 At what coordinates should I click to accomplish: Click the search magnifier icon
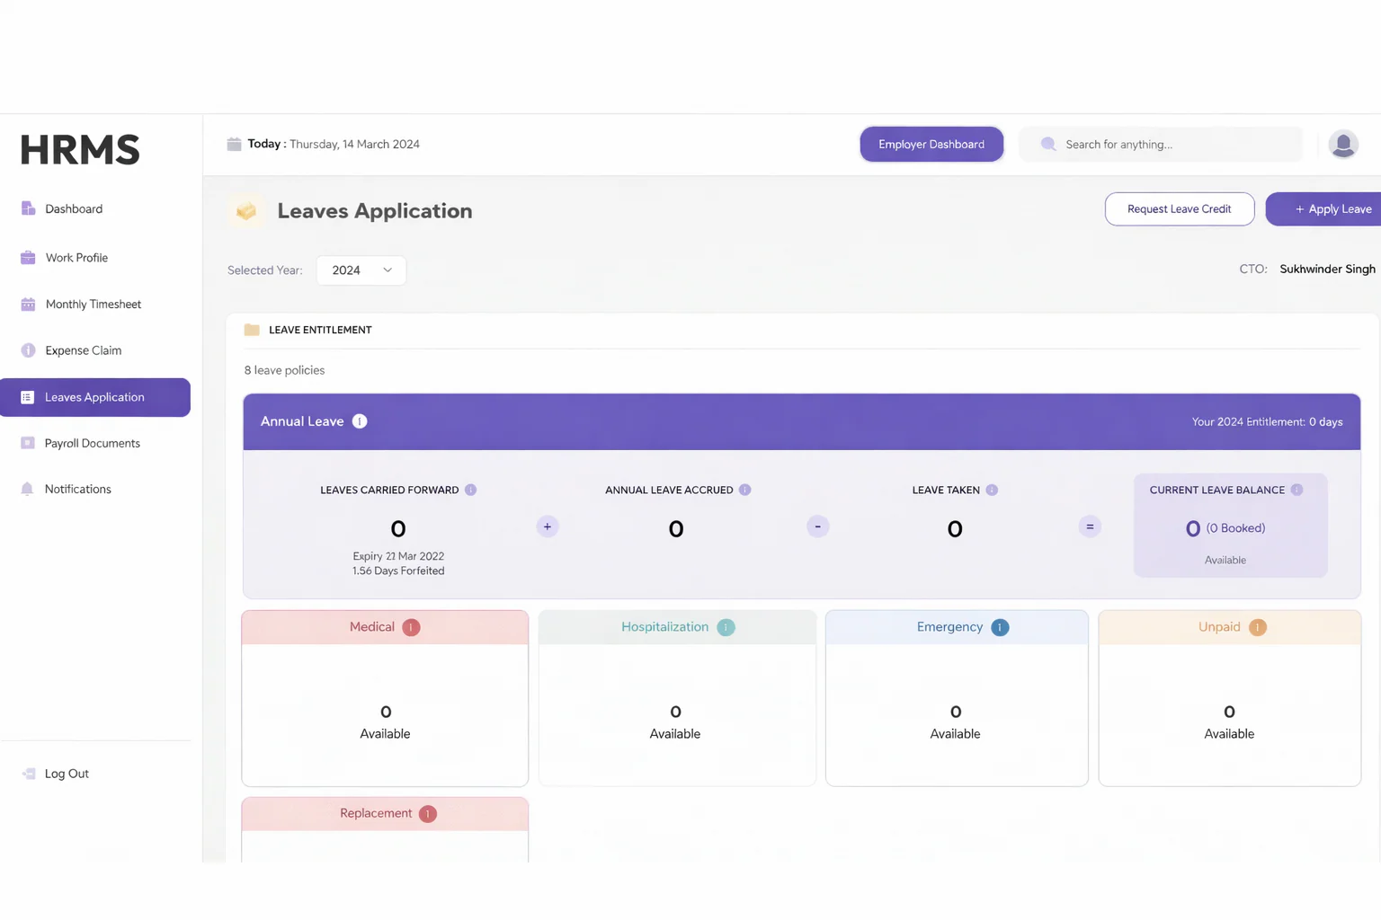click(x=1048, y=144)
